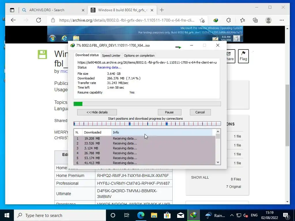295x221 pixels.
Task: Close the ARCHIVE.ORG Search tab
Action: 83,10
